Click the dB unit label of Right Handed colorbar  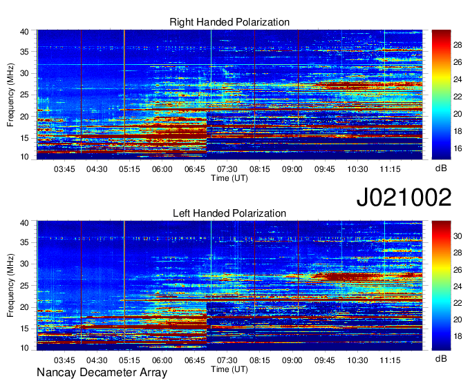(441, 168)
